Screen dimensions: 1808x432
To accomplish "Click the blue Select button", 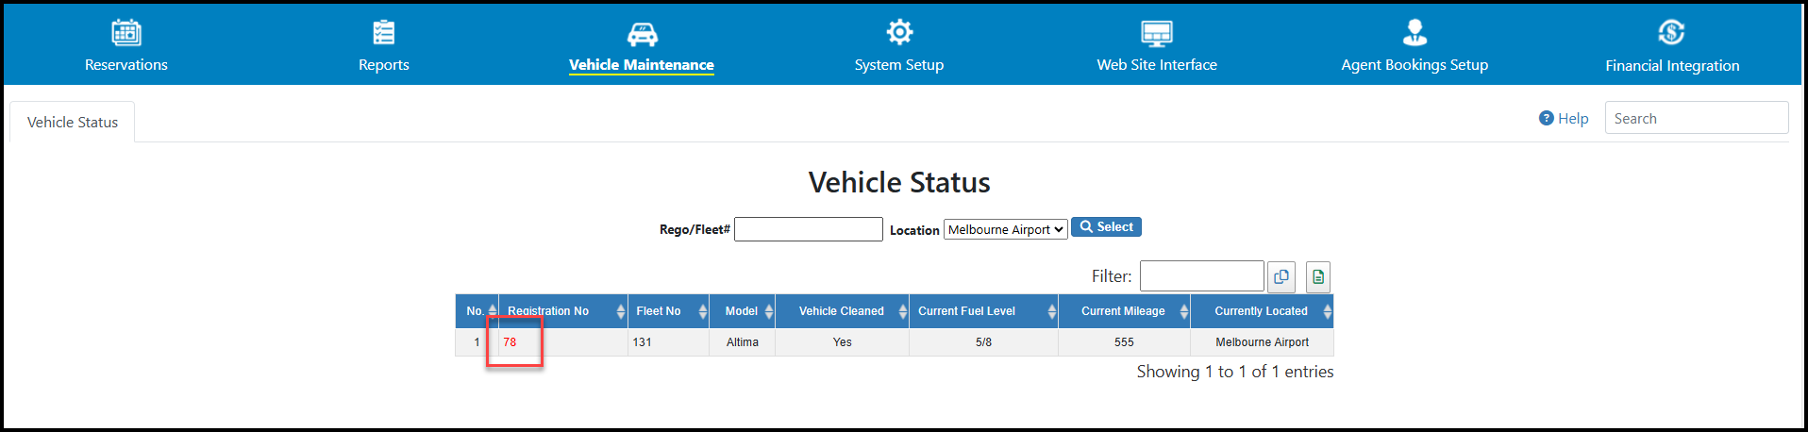I will (x=1106, y=227).
